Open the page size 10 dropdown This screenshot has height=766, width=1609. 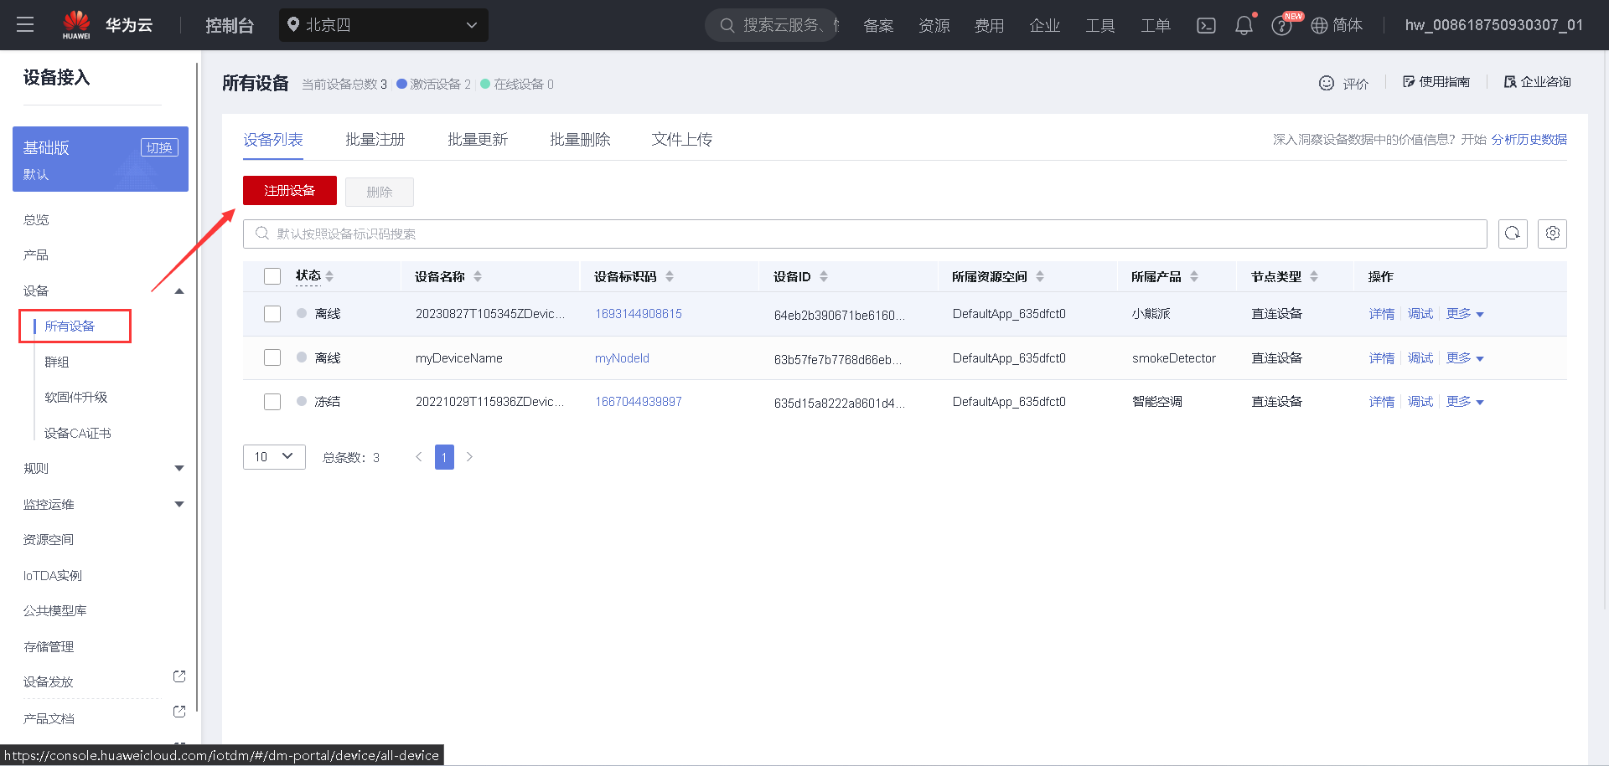274,456
